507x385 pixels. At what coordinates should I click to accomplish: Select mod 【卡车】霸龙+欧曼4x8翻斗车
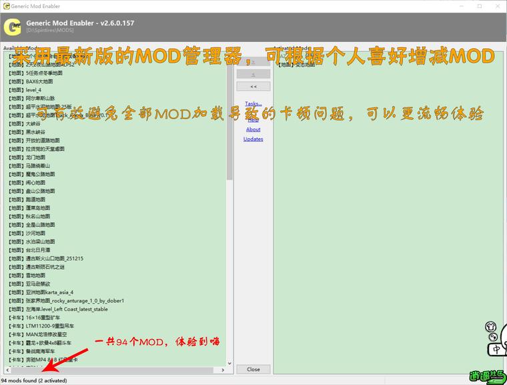pyautogui.click(x=40, y=342)
